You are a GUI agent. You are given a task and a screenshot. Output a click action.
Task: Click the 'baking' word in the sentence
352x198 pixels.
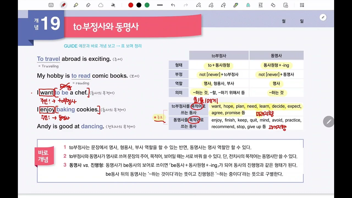click(x=66, y=109)
